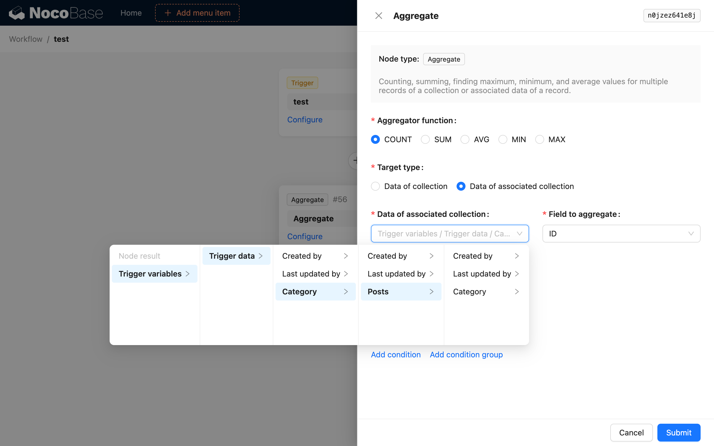The image size is (714, 446).
Task: Select the MIN aggregator function
Action: click(503, 139)
